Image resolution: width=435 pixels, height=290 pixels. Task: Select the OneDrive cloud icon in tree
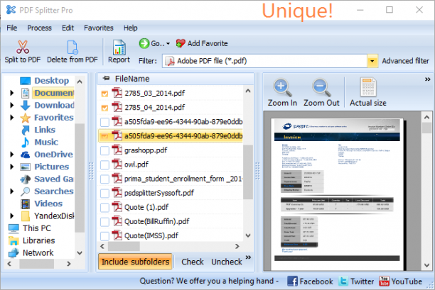click(26, 155)
